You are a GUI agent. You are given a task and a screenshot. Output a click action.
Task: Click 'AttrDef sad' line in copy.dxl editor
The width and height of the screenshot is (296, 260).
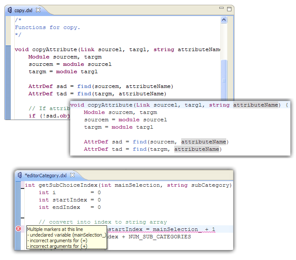coord(101,87)
